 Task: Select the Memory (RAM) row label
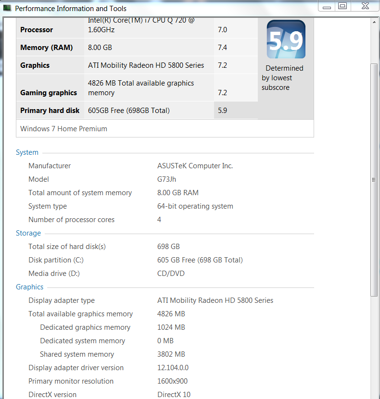pos(47,48)
